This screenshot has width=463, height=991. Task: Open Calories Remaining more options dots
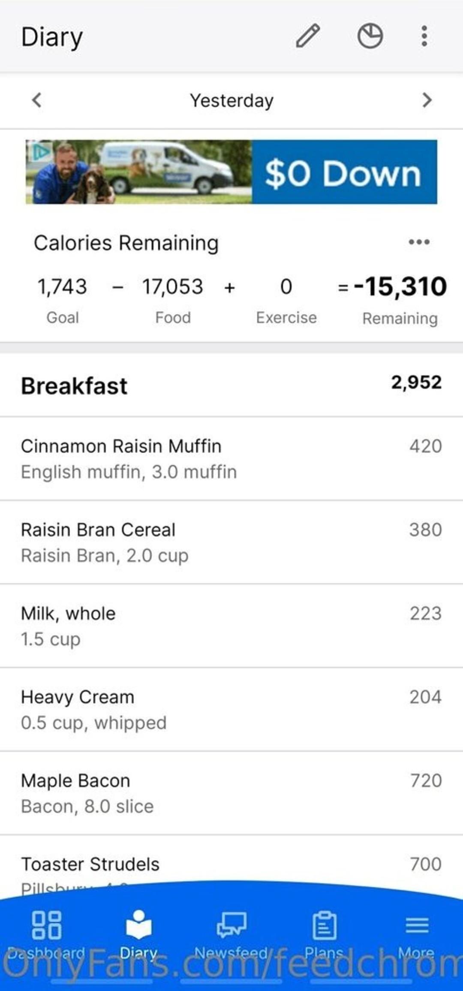pos(419,242)
